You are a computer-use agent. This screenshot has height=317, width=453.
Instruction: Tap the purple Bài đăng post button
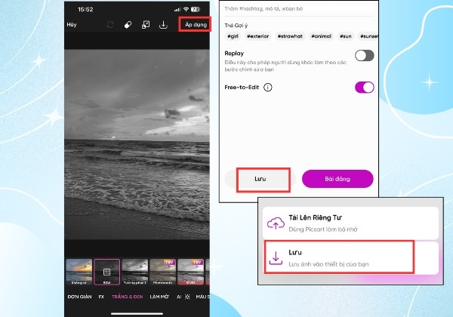pyautogui.click(x=337, y=179)
